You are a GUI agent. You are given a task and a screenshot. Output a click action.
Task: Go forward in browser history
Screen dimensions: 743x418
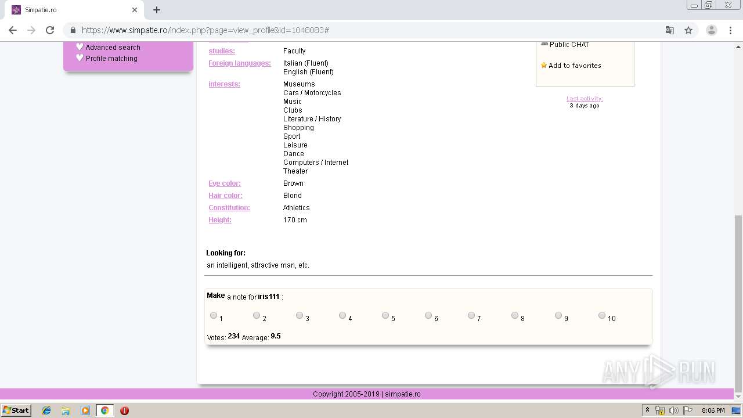[31, 30]
